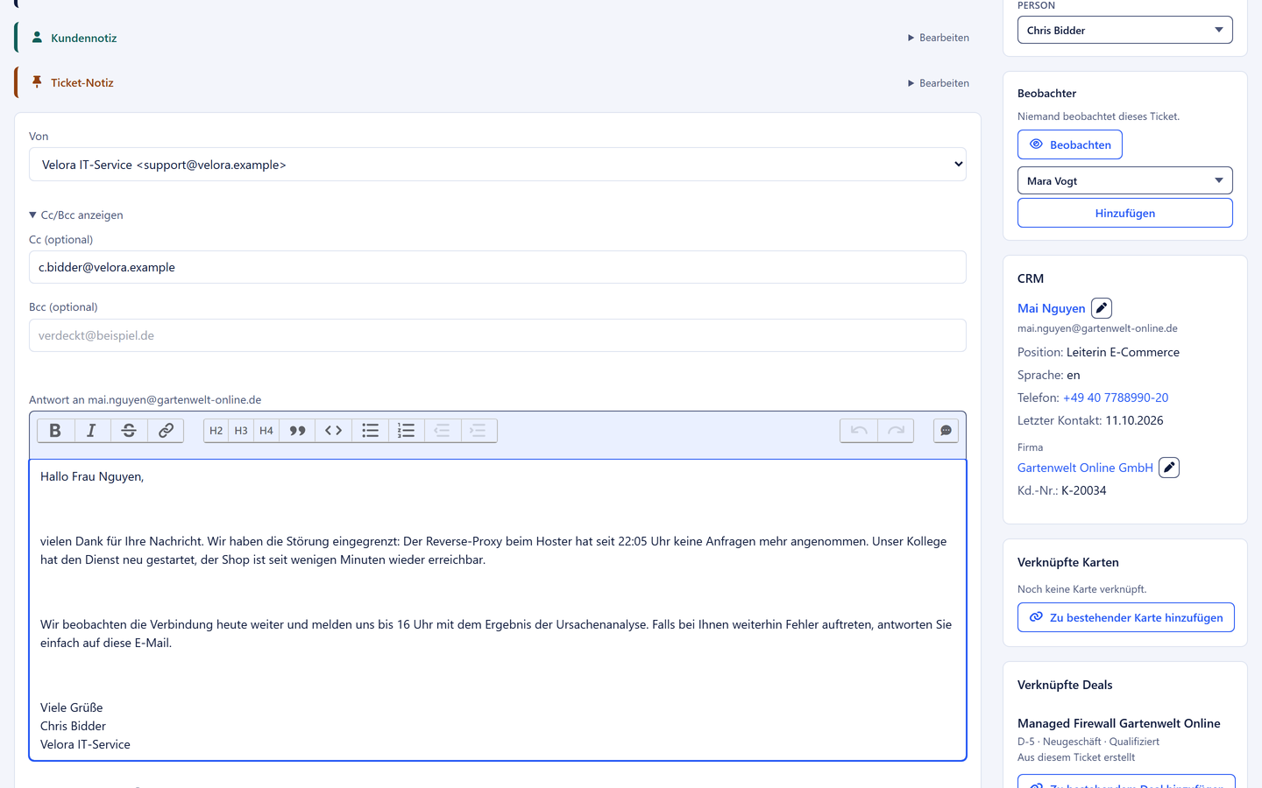
Task: Expand Bearbeiten for Kundennotiz
Action: [x=939, y=38]
